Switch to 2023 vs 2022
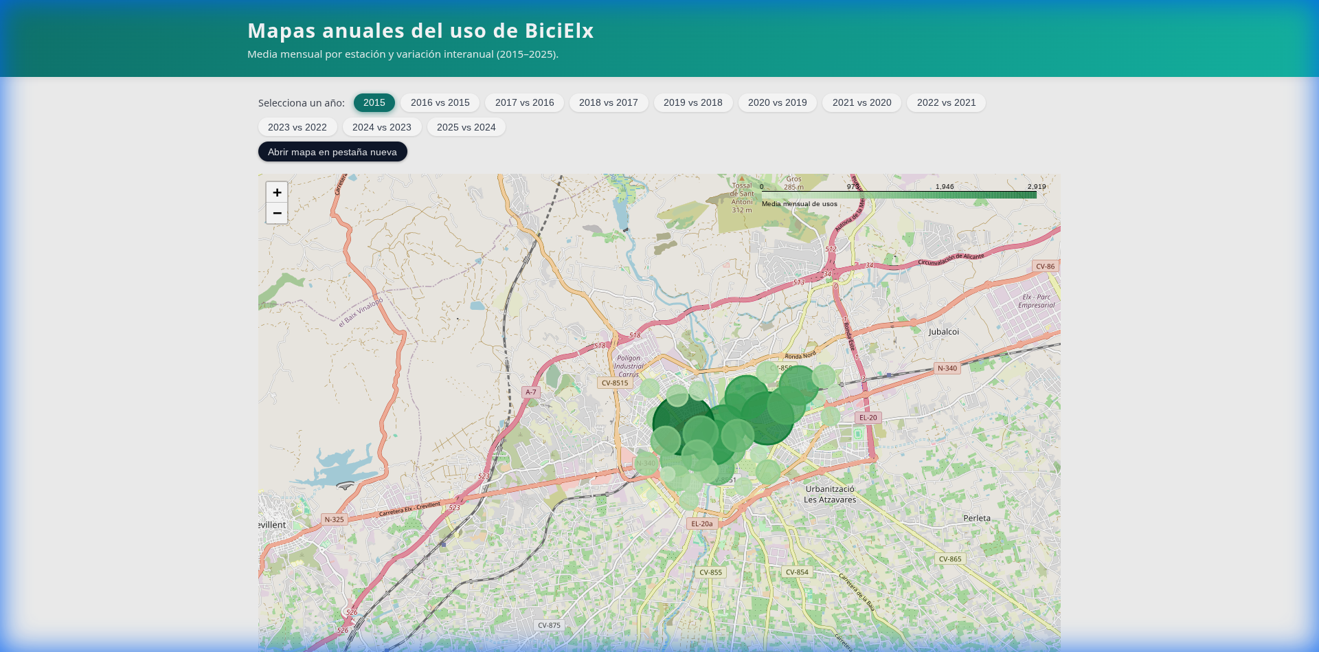This screenshot has width=1319, height=652. pos(297,127)
